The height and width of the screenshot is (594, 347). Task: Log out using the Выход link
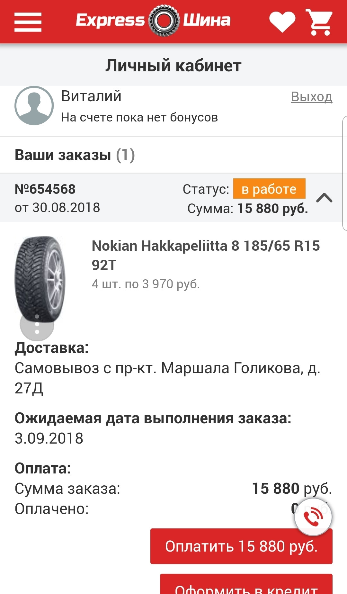coord(311,97)
